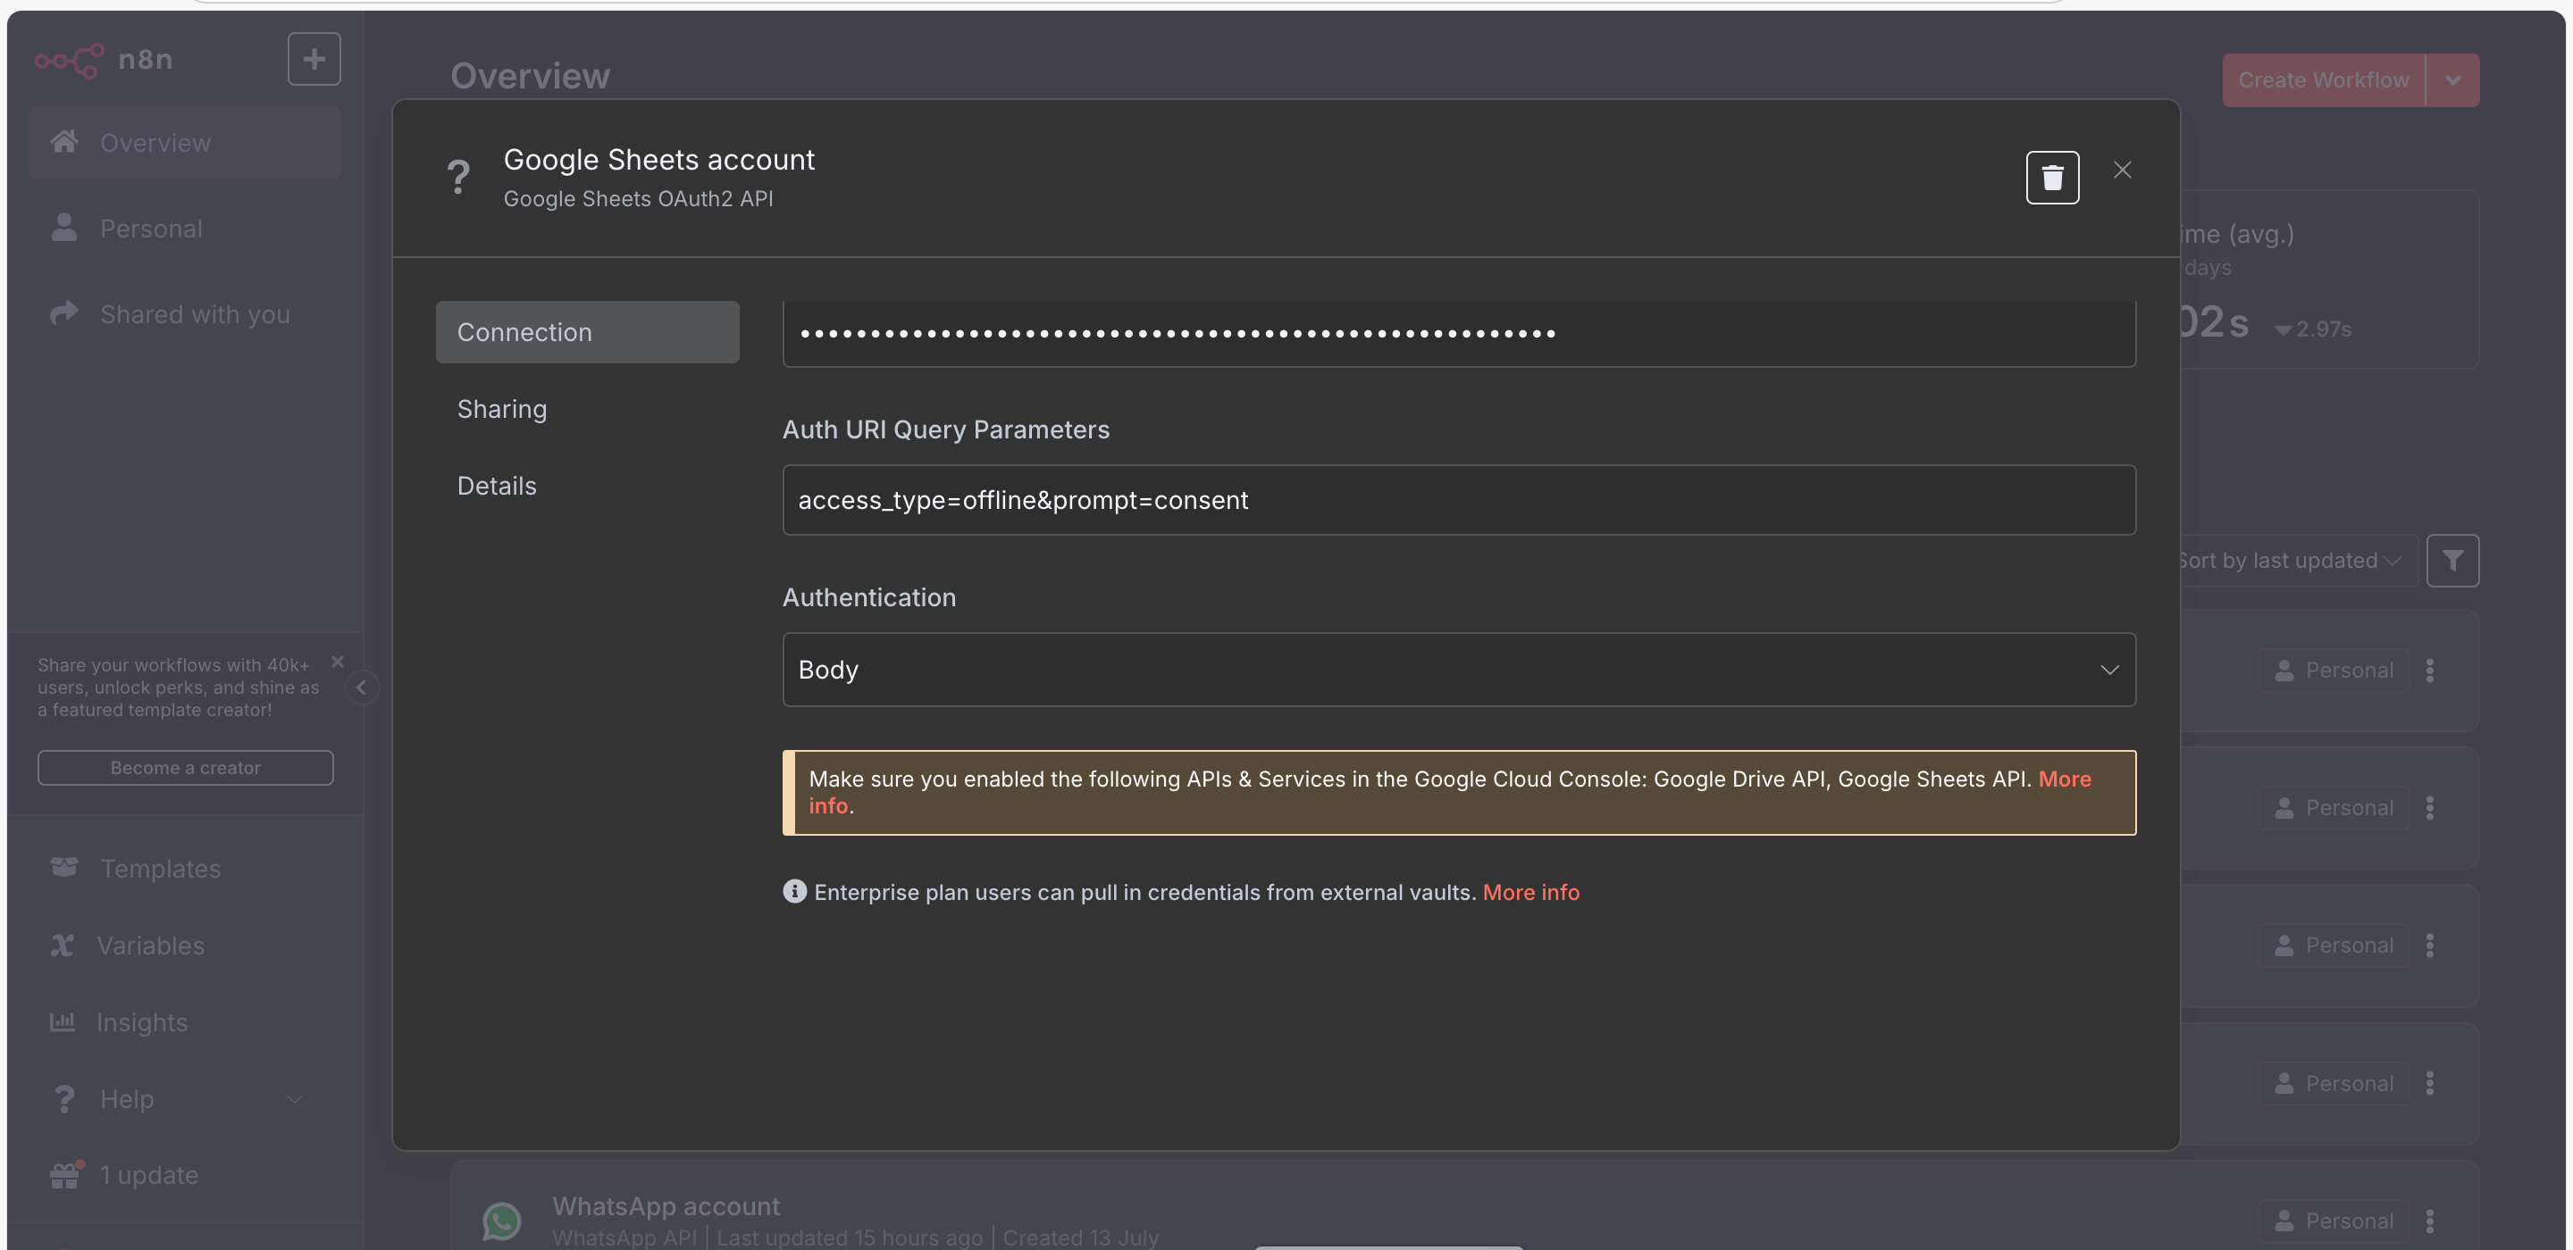Edit Auth URI Query Parameters field

1458,499
